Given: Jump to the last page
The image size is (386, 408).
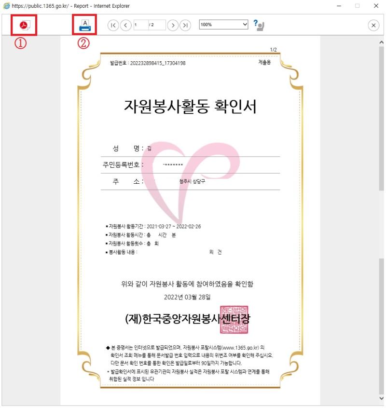Looking at the screenshot, I should 185,25.
